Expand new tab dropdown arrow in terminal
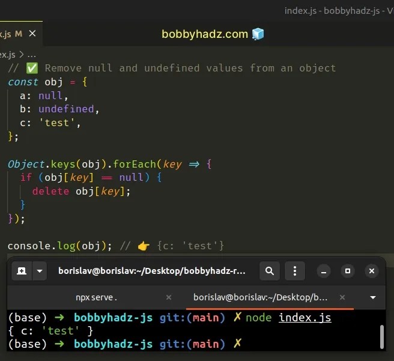394x361 pixels. point(40,271)
